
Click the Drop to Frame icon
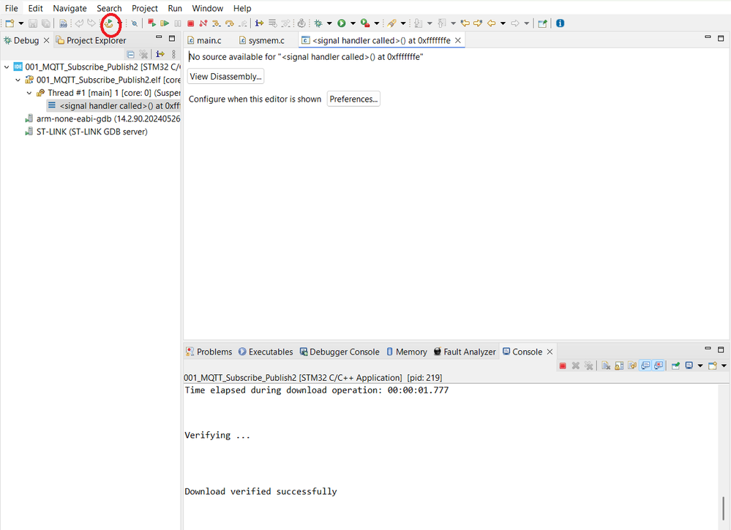click(273, 23)
